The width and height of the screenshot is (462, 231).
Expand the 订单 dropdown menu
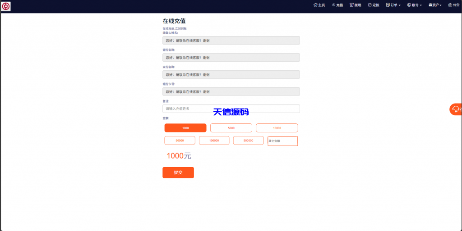(393, 5)
